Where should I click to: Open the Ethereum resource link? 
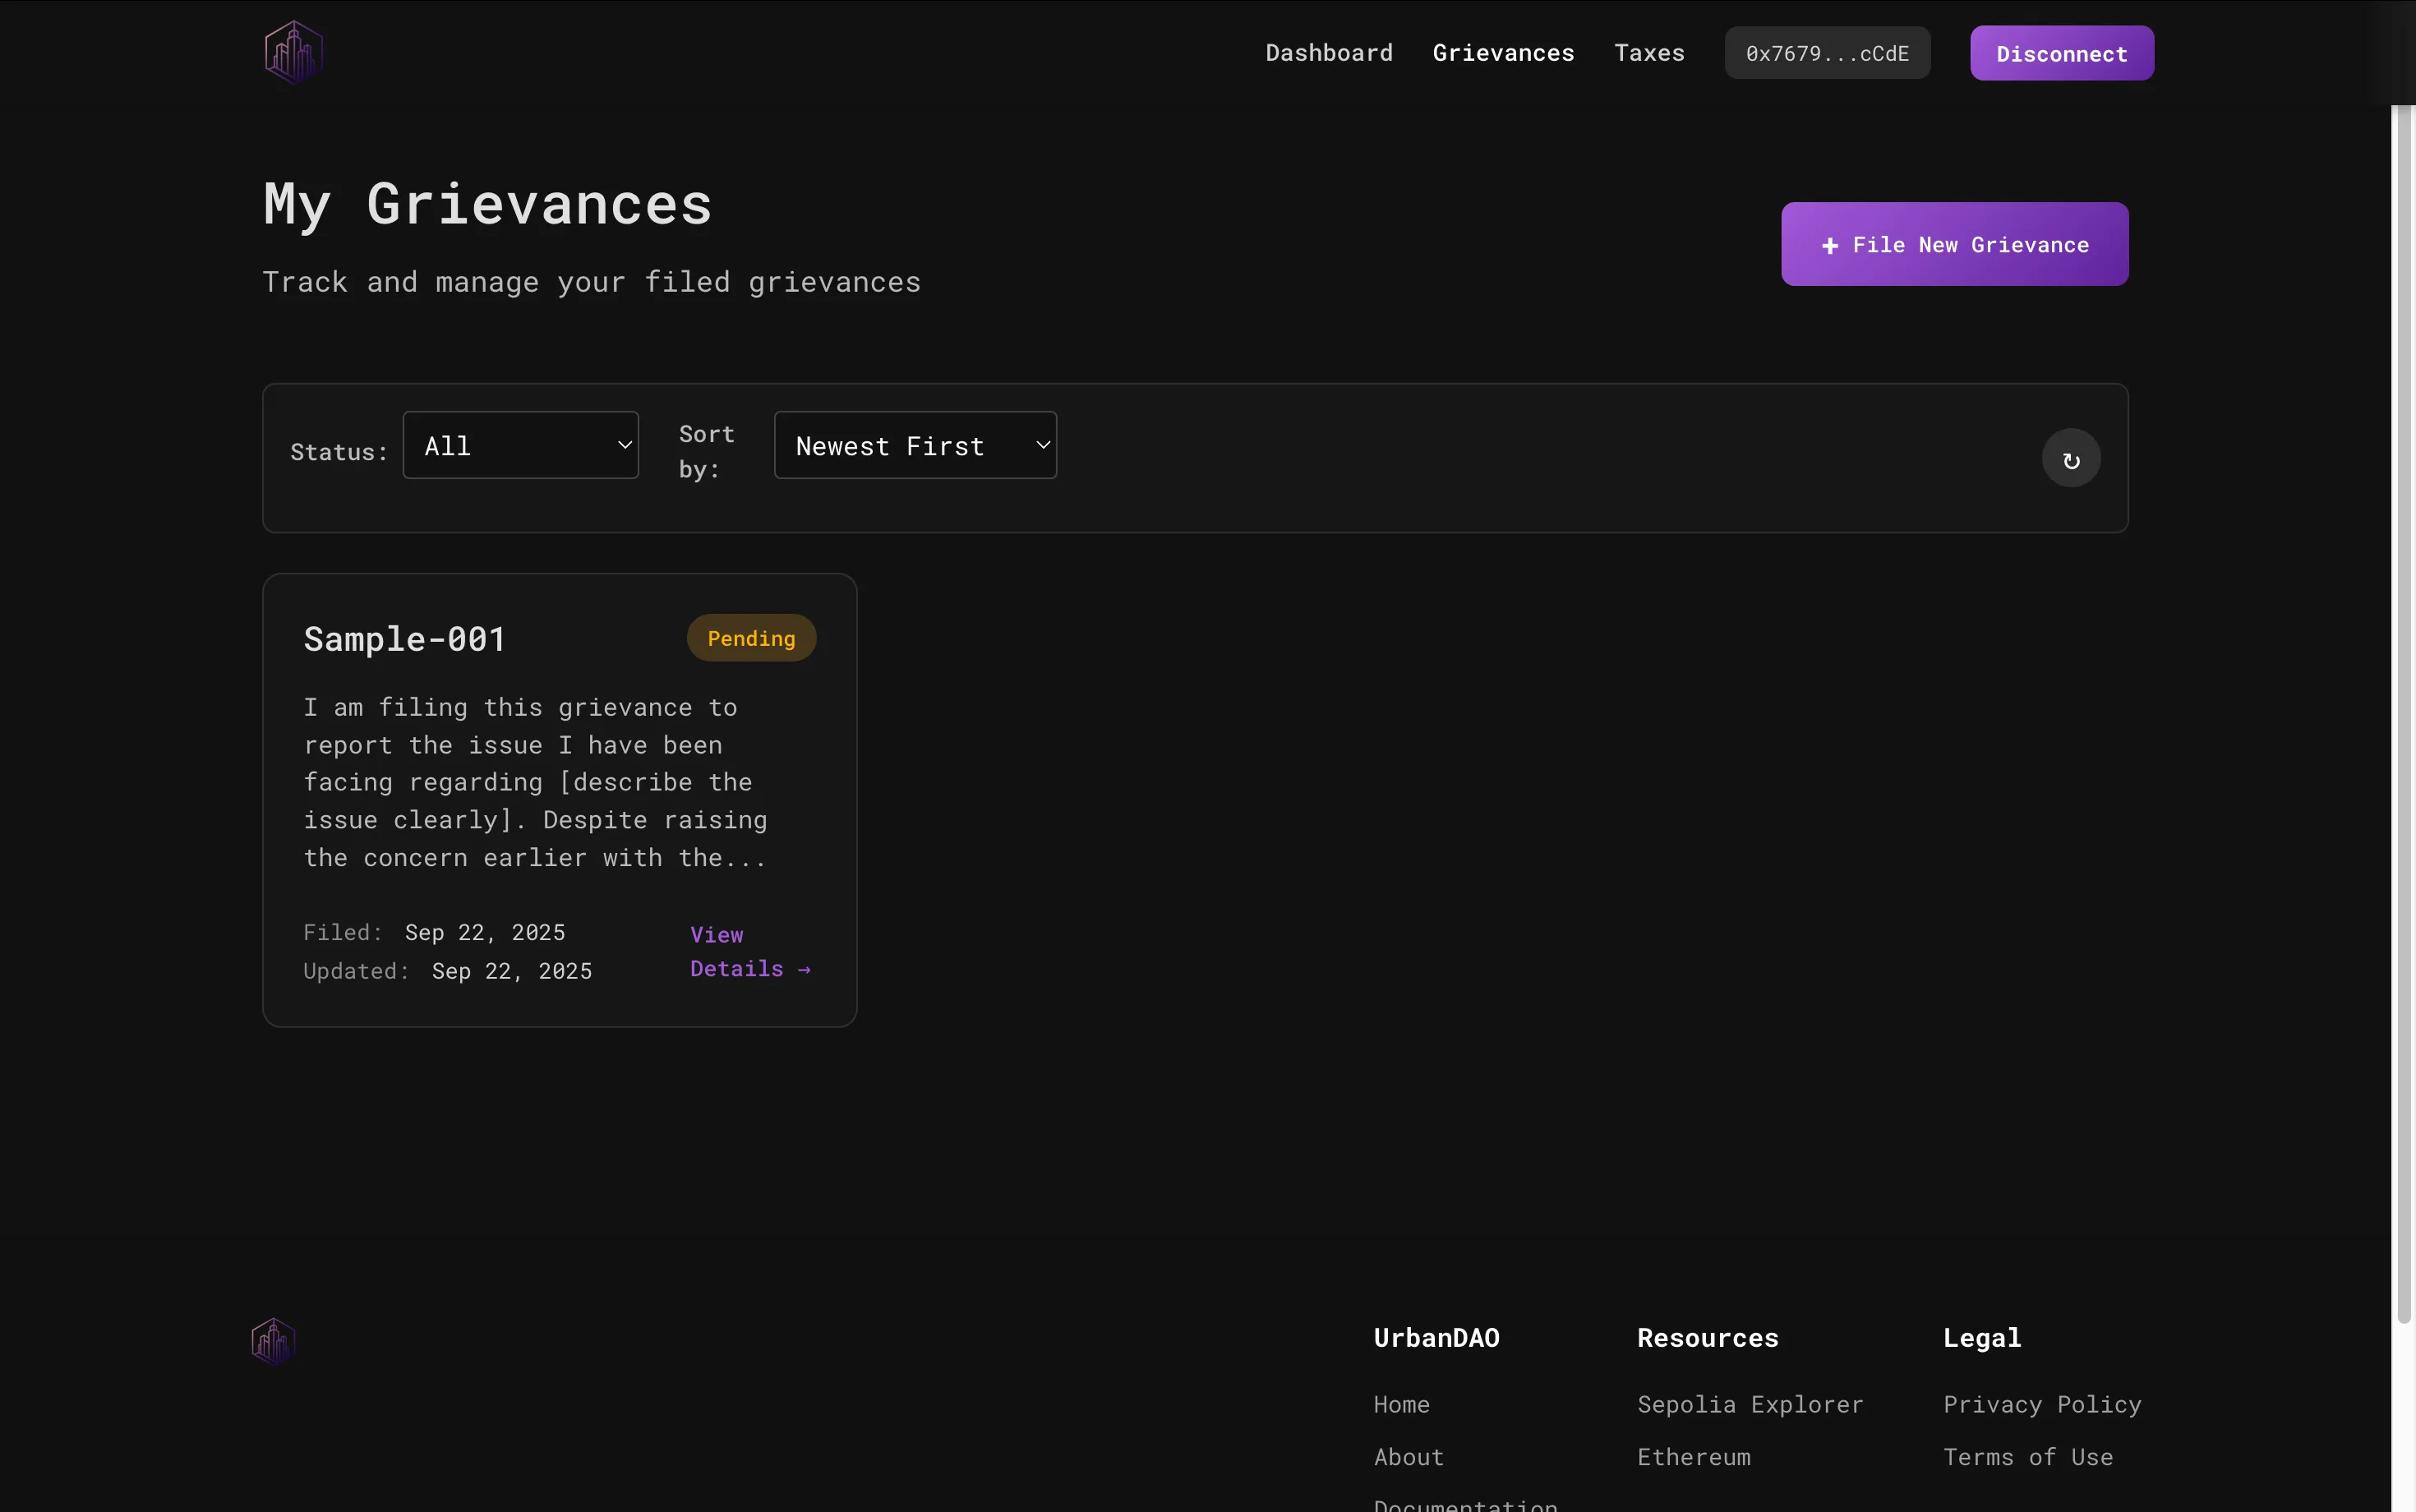click(x=1693, y=1457)
